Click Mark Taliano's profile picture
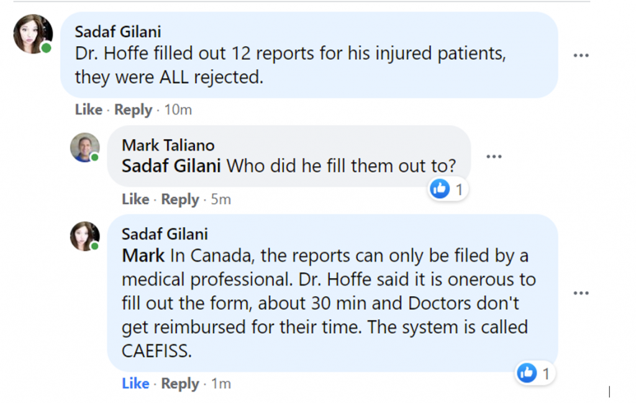636x403 pixels. (84, 148)
